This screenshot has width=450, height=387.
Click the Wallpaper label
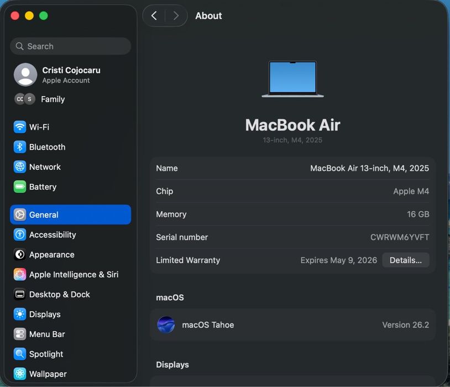(48, 374)
